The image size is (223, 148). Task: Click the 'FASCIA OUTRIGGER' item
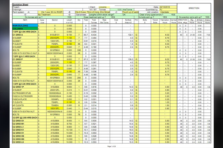[25, 96]
